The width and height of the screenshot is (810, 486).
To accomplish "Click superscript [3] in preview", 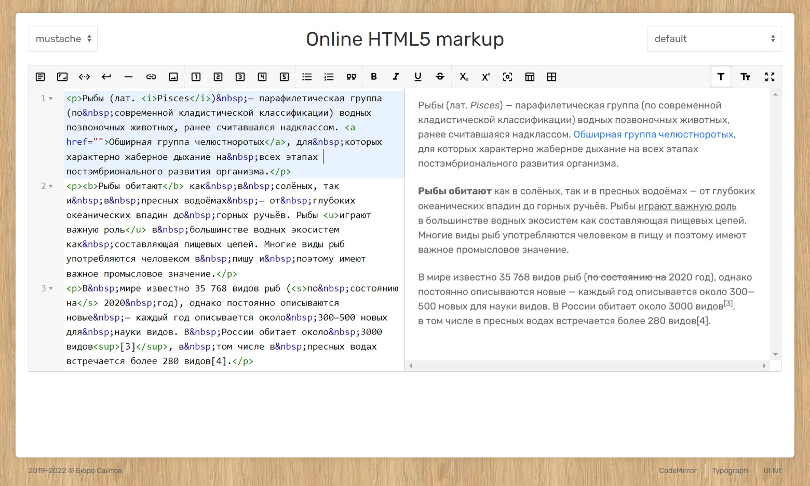I will tap(728, 303).
